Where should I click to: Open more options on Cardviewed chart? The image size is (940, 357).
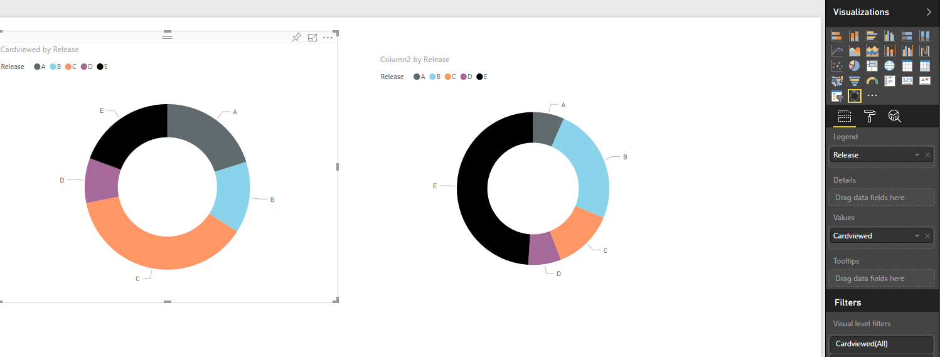328,38
